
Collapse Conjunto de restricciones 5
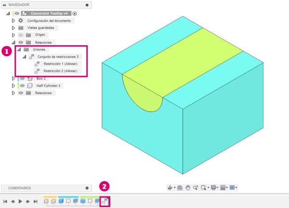tap(25, 57)
